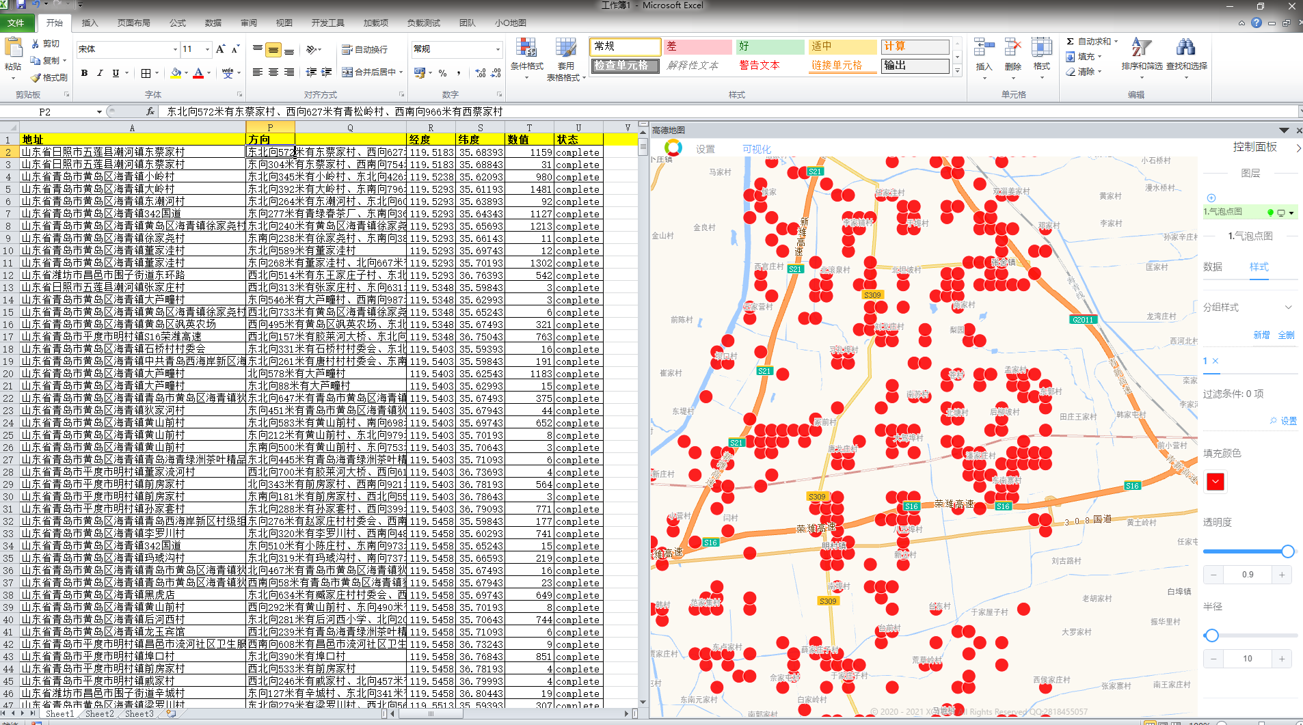Switch to the 数据 ribbon tab

[213, 23]
